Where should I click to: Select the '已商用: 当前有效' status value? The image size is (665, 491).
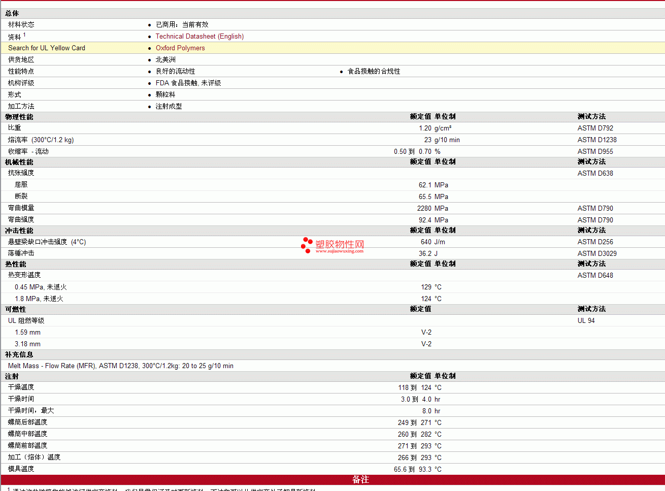point(182,25)
